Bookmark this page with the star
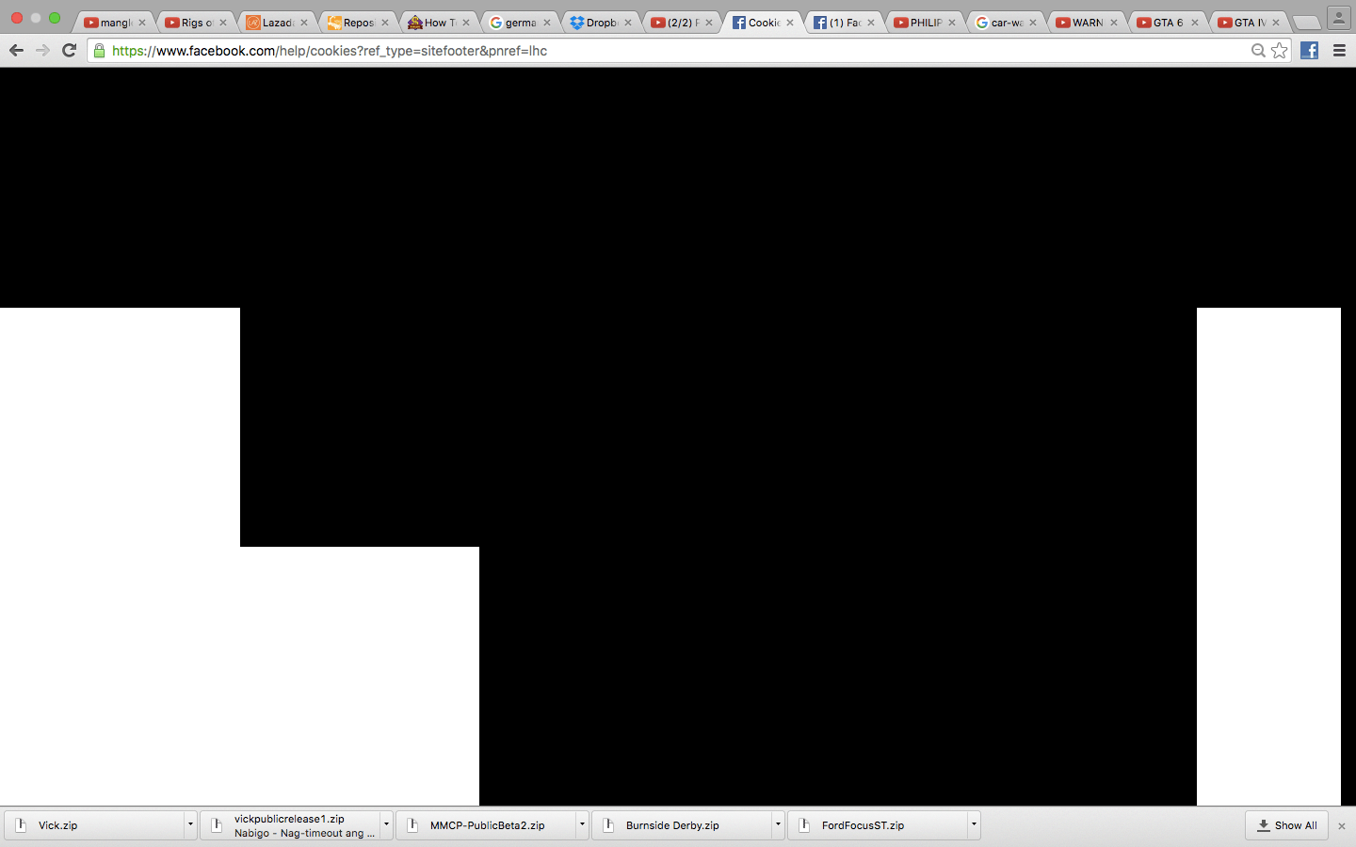 (1280, 51)
